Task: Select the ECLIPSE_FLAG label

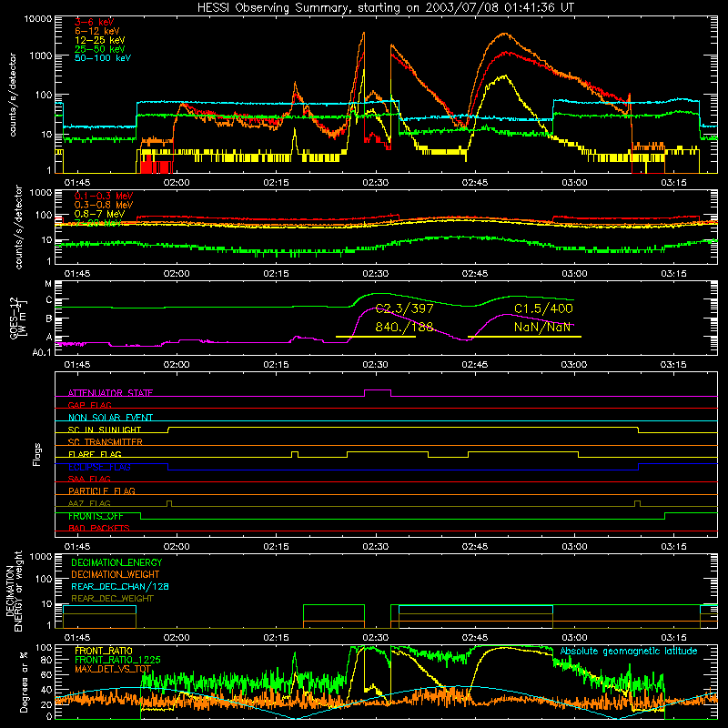Action: click(x=99, y=467)
